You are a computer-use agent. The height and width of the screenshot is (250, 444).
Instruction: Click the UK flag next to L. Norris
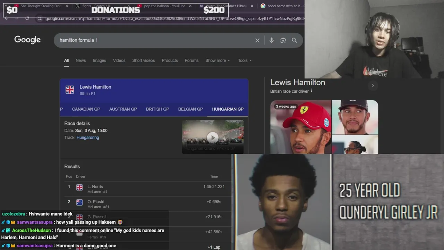(79, 187)
